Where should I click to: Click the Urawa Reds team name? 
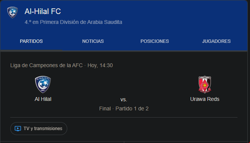point(205,99)
